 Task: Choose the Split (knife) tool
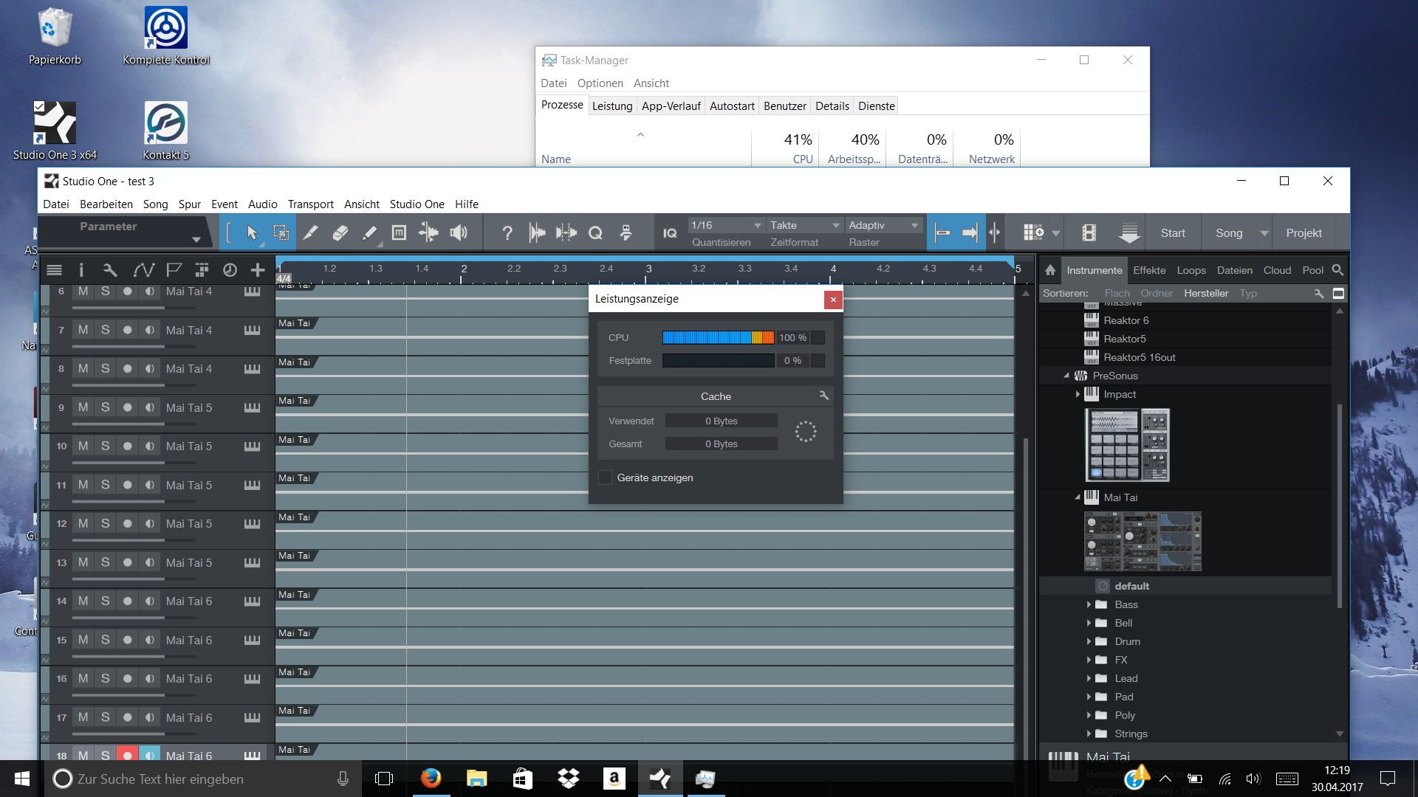311,233
